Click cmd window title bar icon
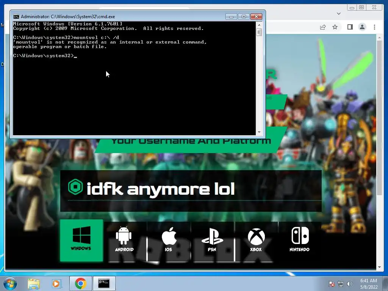This screenshot has width=388, height=291. click(x=16, y=17)
